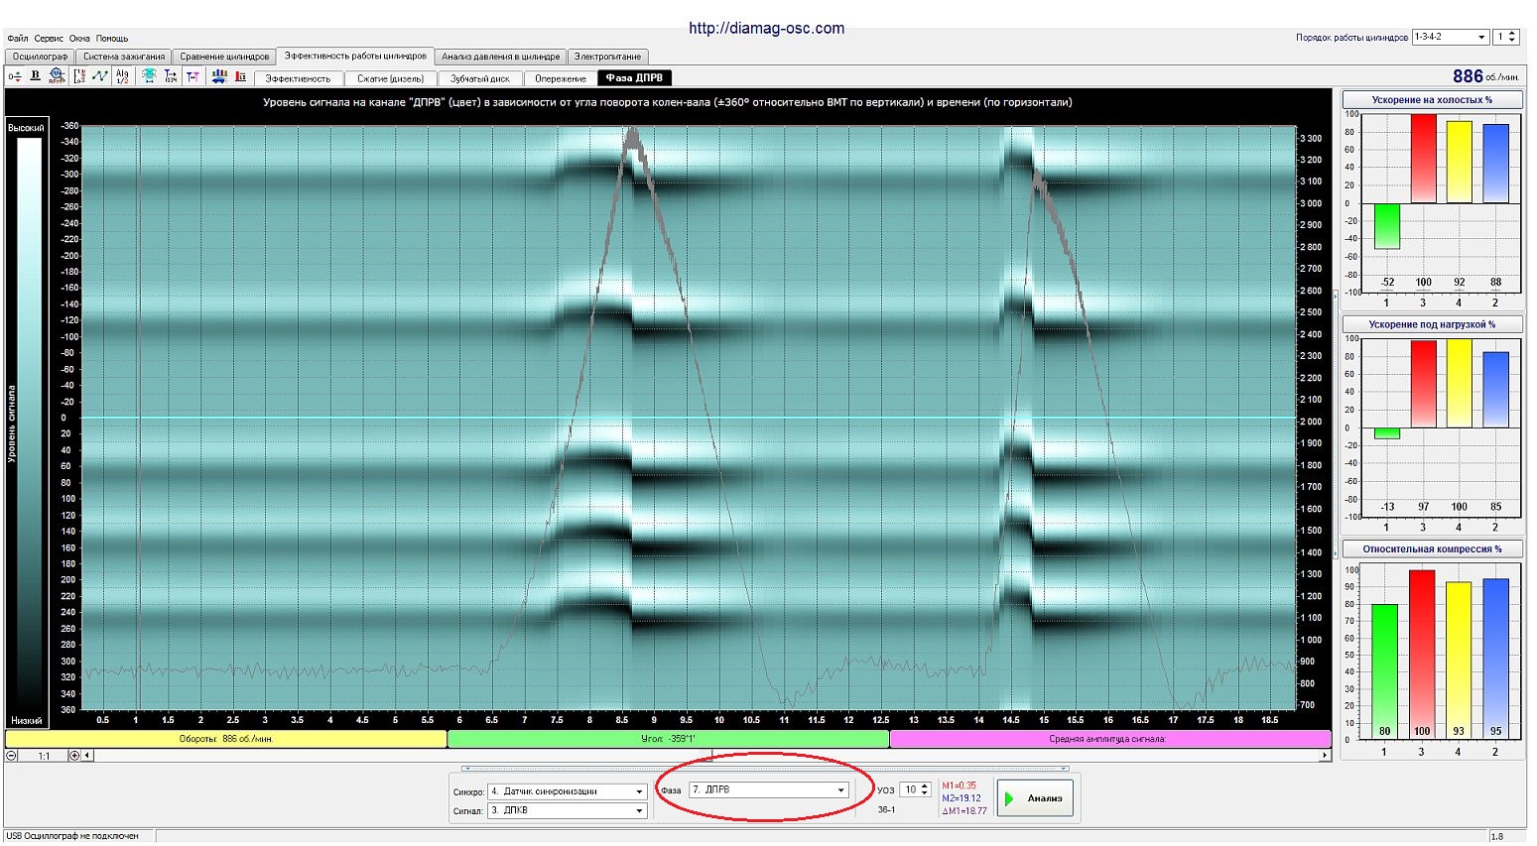1537x846 pixels.
Task: Click the scroll right arrow
Action: (1325, 756)
